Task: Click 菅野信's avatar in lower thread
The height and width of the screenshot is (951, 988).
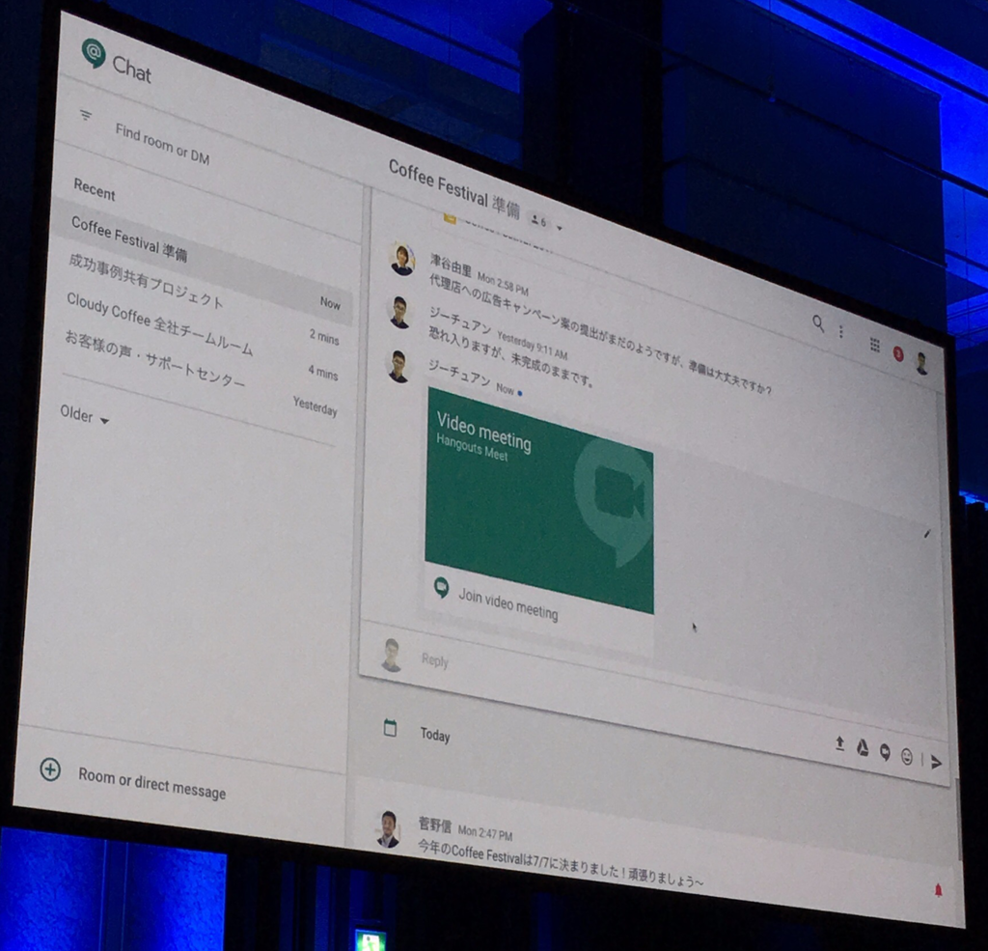Action: pyautogui.click(x=388, y=828)
